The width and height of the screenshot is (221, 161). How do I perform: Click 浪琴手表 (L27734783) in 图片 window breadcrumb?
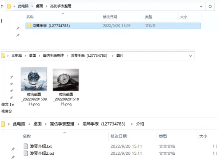coord(89,56)
